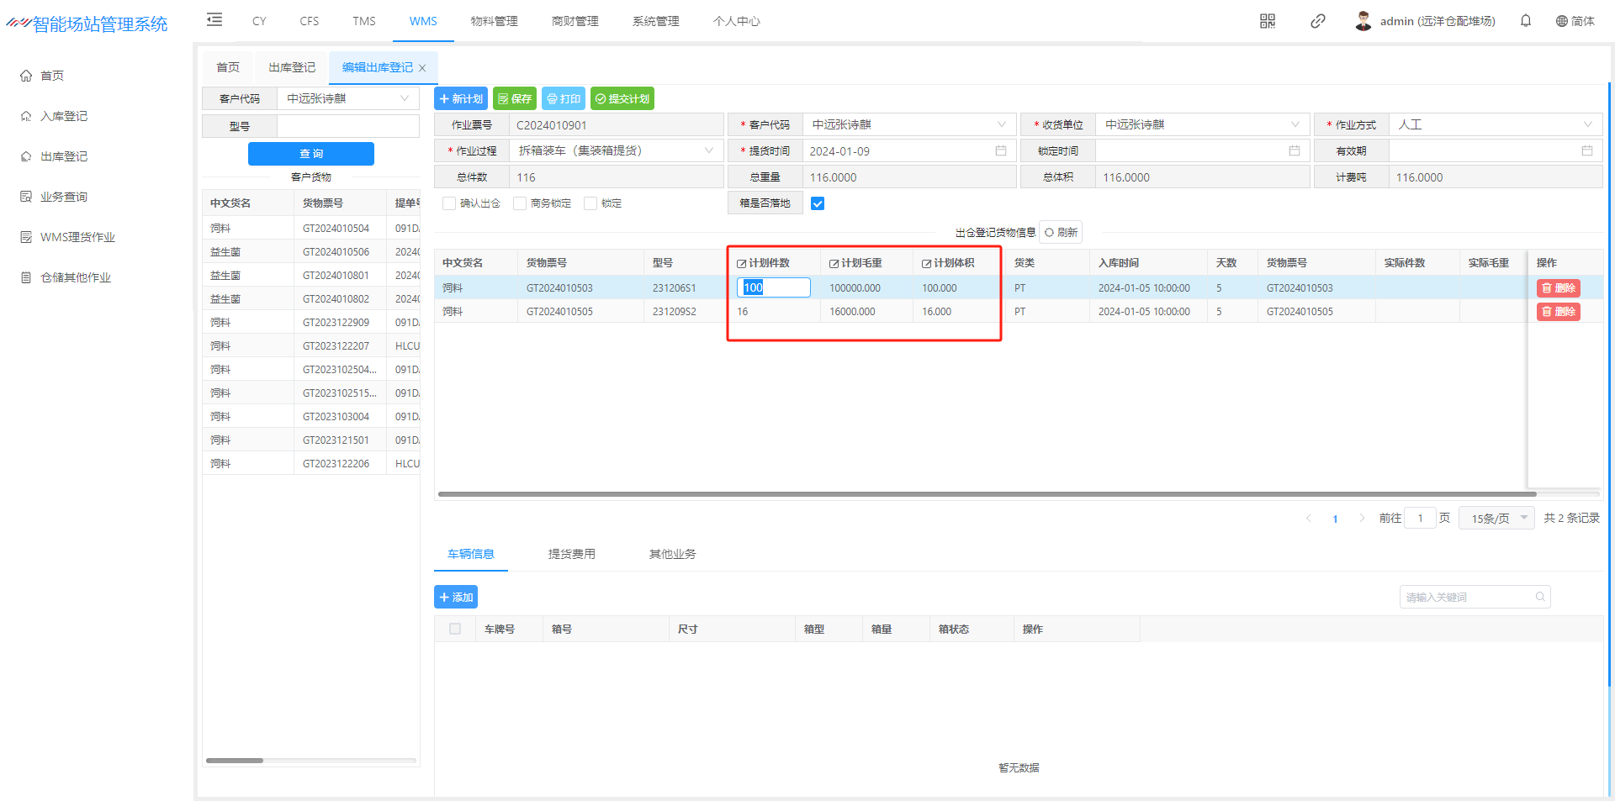Click the green 保存 button
The image size is (1615, 801).
click(x=514, y=99)
